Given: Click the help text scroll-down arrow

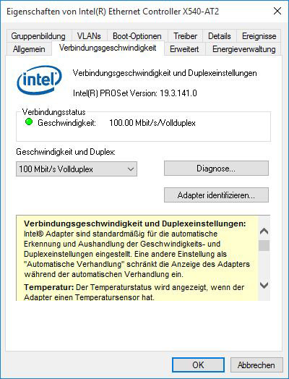Looking at the screenshot, I should tap(264, 286).
